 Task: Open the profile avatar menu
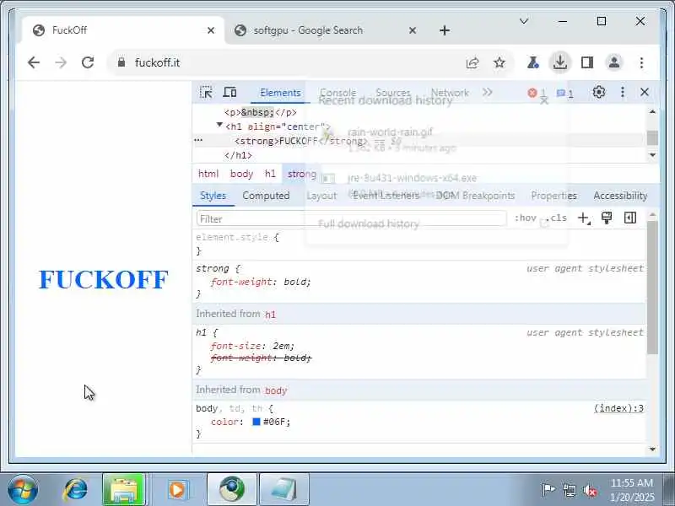point(614,62)
